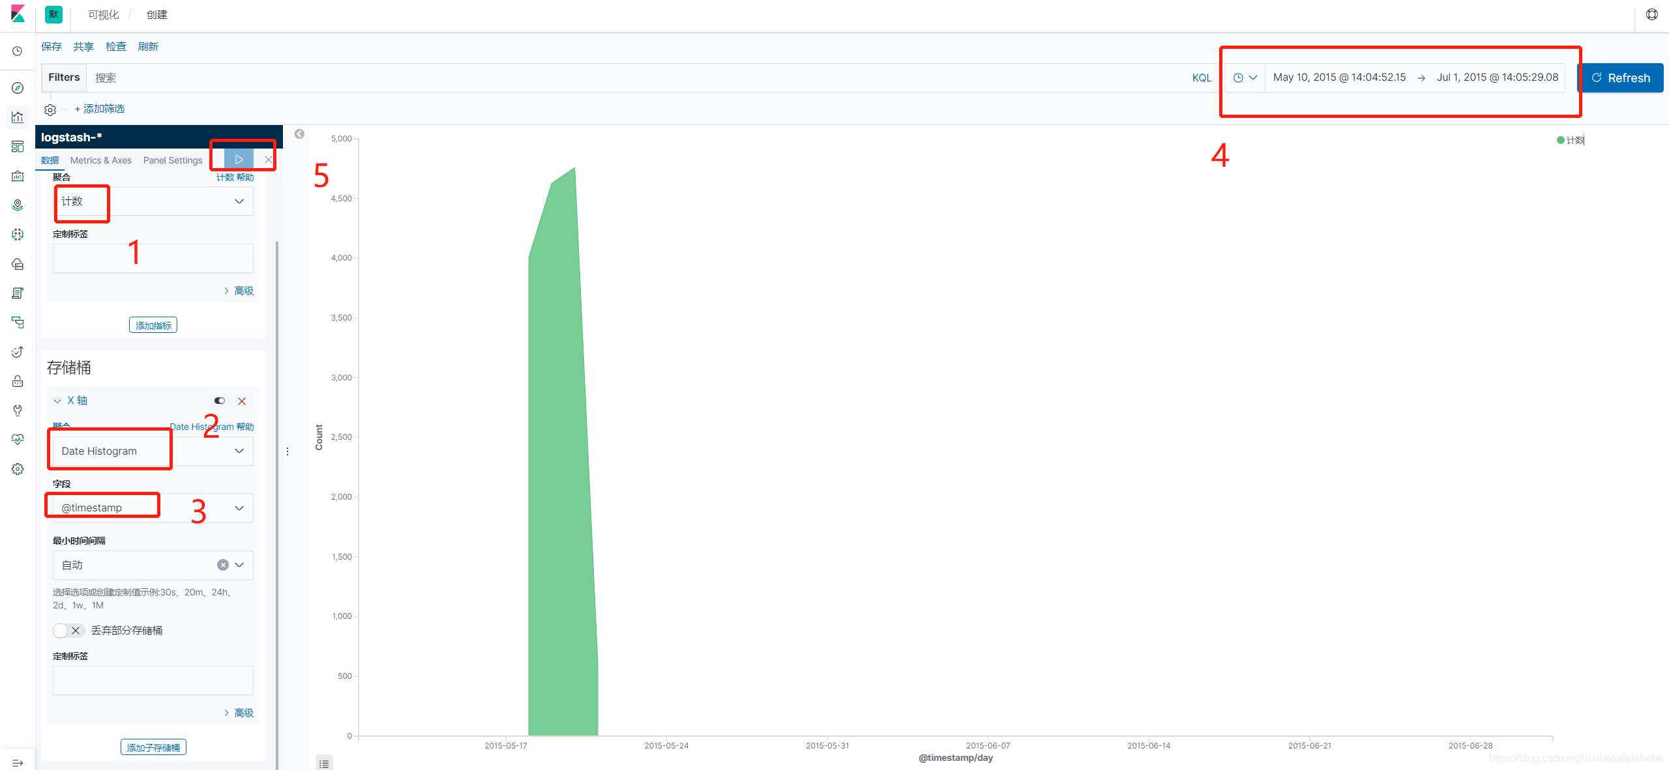The height and width of the screenshot is (770, 1669).
Task: Expand the @timestamp field dropdown
Action: [x=239, y=507]
